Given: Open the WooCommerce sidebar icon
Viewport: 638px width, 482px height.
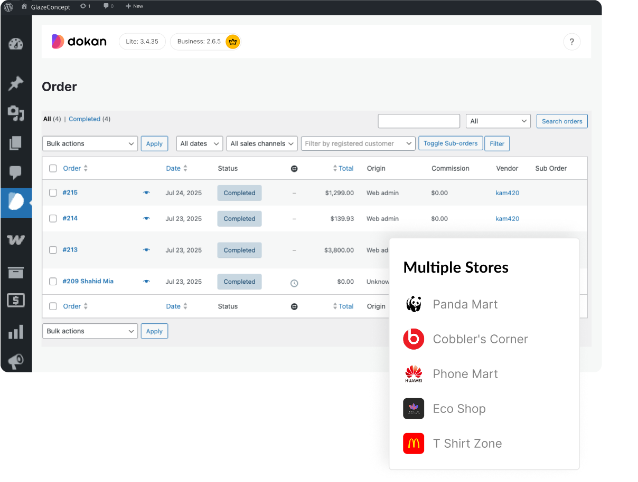Looking at the screenshot, I should click(x=16, y=240).
